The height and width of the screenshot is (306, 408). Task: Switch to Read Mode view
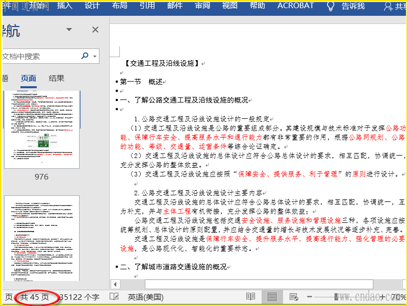(250, 297)
